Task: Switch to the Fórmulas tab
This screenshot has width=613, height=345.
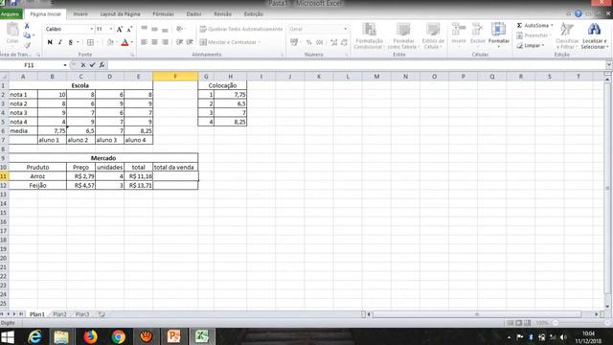Action: click(163, 14)
